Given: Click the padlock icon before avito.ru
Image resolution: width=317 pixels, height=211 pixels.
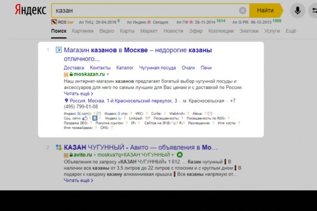Looking at the screenshot, I should point(71,155).
